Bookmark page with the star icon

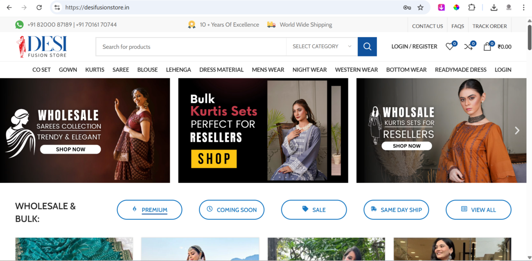click(420, 7)
